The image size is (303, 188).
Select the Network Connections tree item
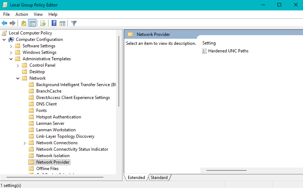tap(57, 143)
